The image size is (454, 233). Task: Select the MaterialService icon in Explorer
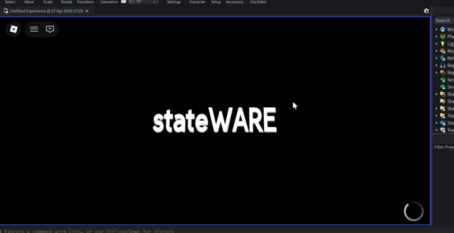pyautogui.click(x=442, y=51)
